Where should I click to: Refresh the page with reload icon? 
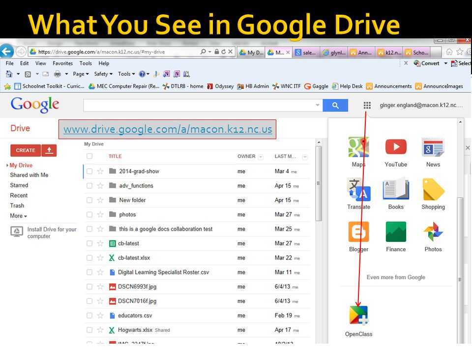(x=223, y=52)
